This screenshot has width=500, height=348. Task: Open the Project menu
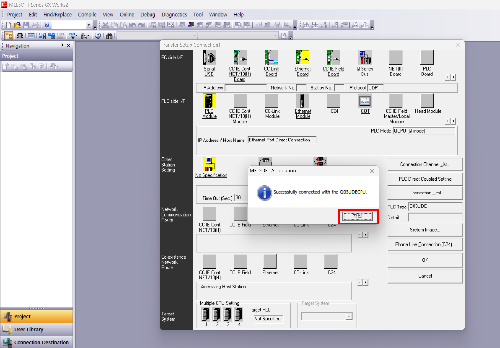pos(15,15)
